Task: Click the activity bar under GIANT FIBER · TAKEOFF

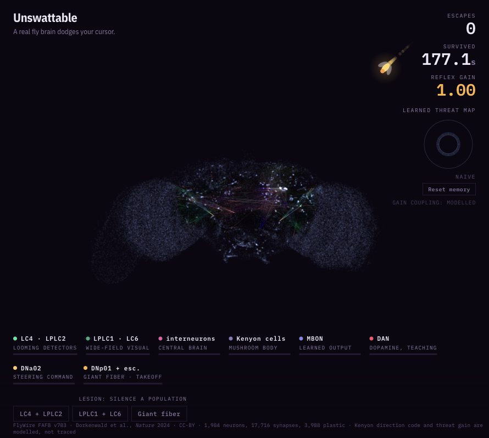Action: 123,384
